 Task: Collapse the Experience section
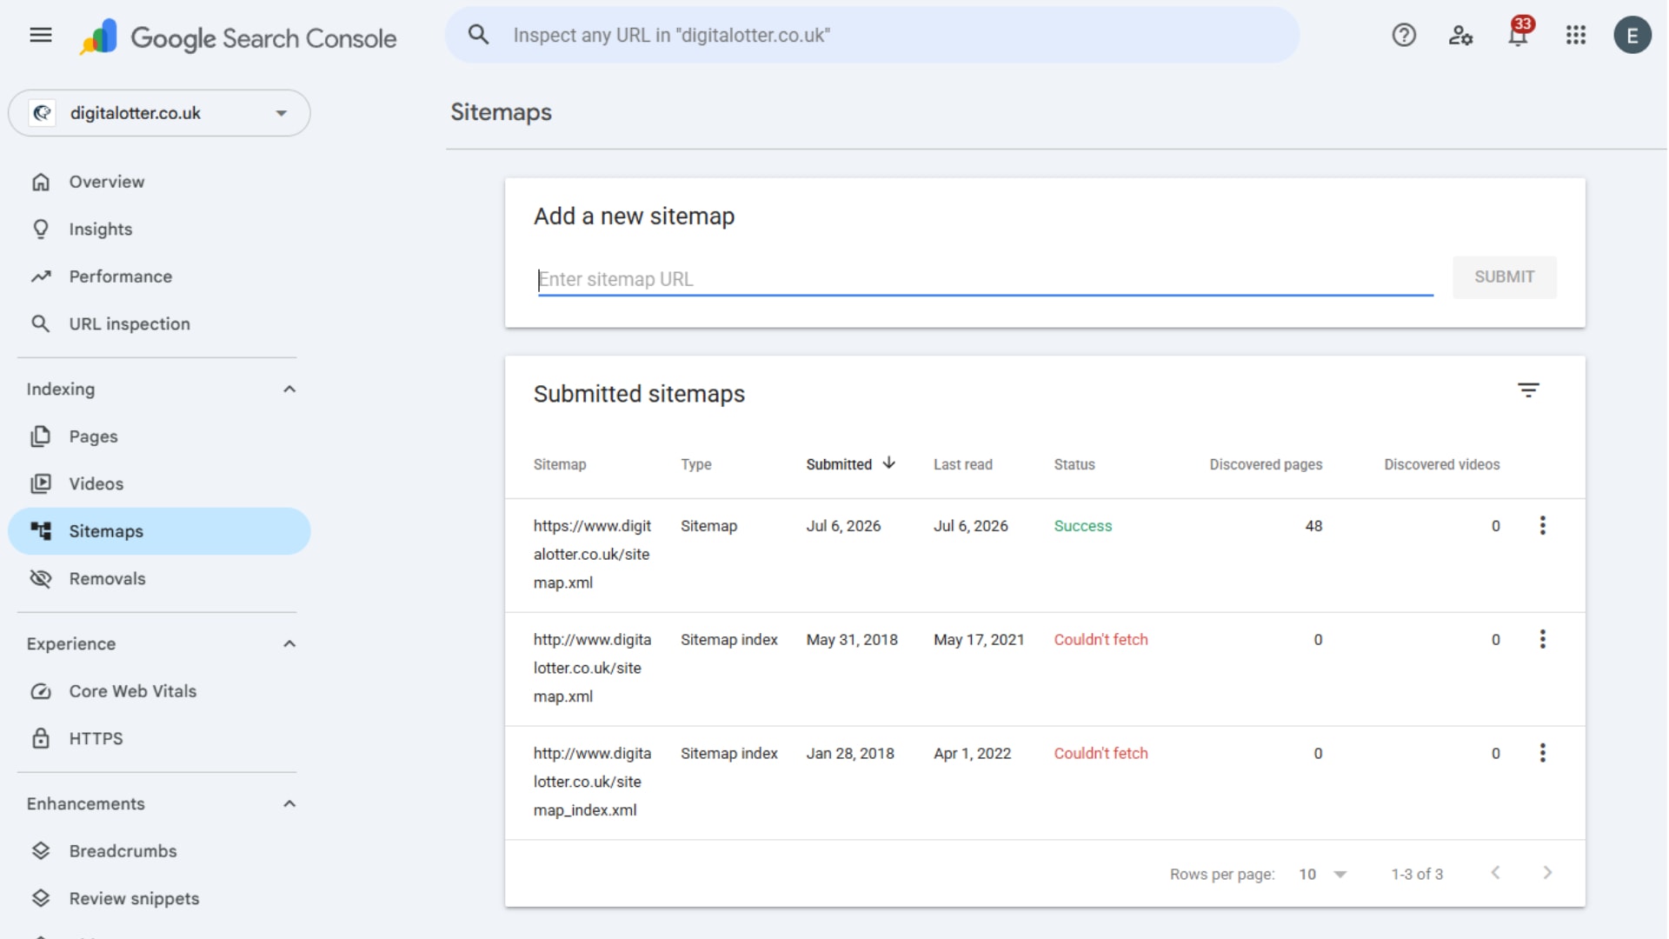click(289, 644)
